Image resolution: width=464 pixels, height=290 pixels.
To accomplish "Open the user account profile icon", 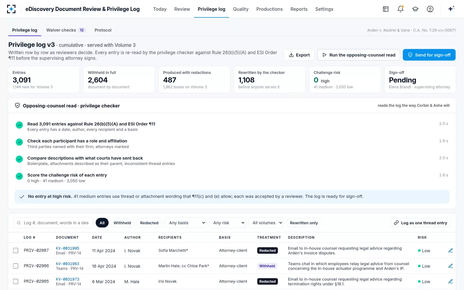I will pyautogui.click(x=430, y=9).
